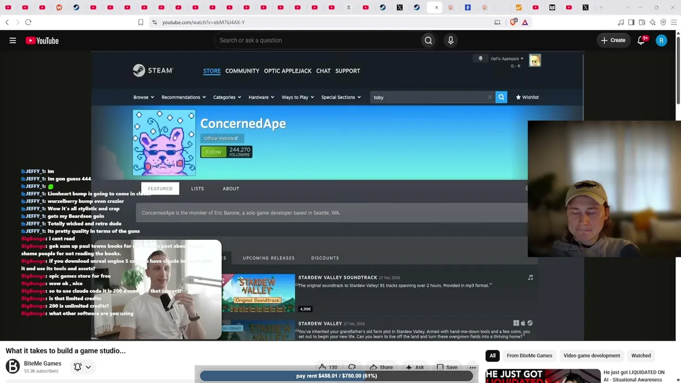Screen dimensions: 681x383
Task: Like the video
Action: (328, 367)
